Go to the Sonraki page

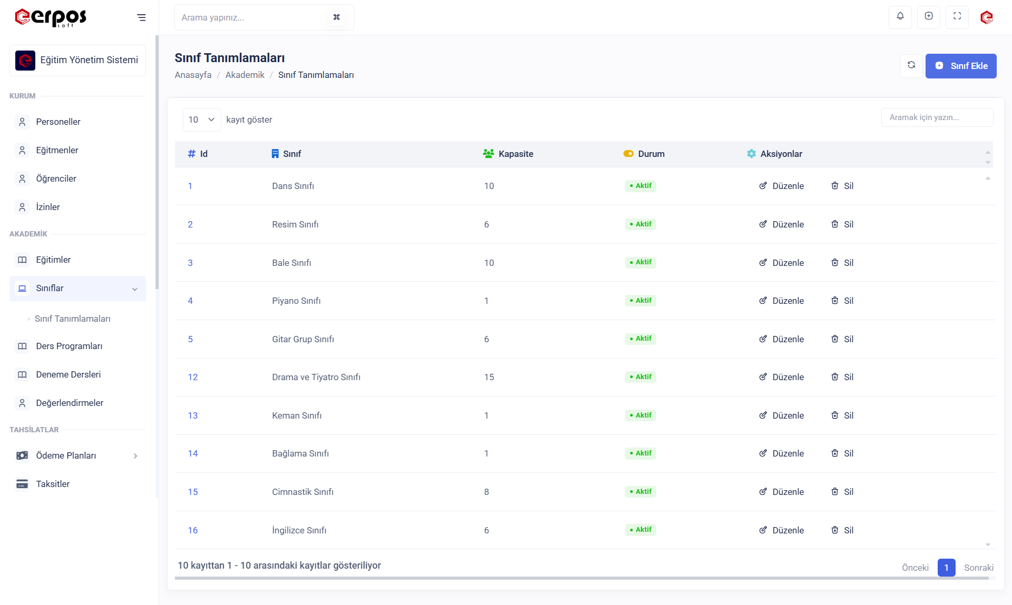[x=978, y=568]
